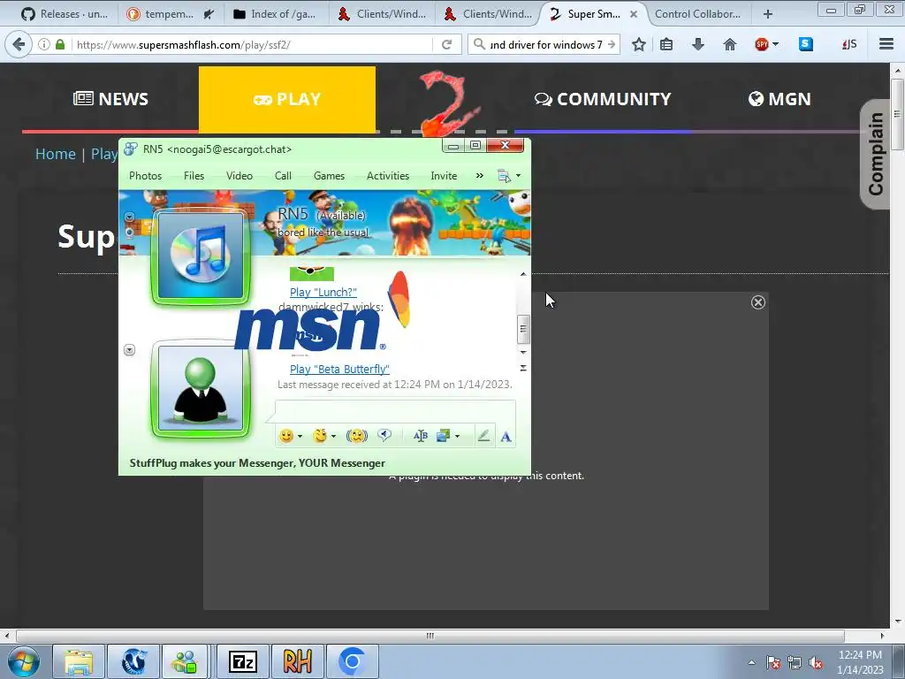Click the home icon in the browser toolbar
Image resolution: width=905 pixels, height=679 pixels.
729,44
